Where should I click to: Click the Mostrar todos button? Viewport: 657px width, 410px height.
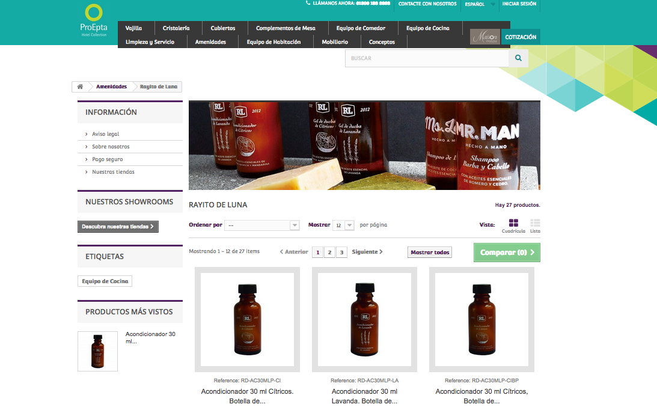point(430,252)
